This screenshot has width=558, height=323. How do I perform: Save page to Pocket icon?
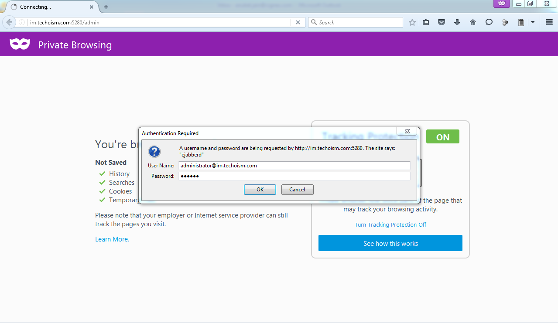442,22
